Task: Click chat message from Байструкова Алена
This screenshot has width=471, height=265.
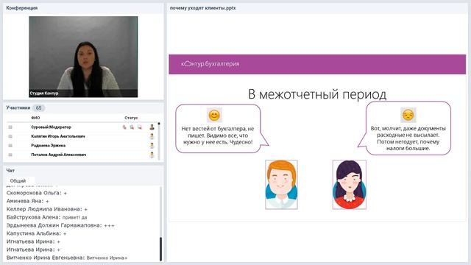Action: pos(46,217)
